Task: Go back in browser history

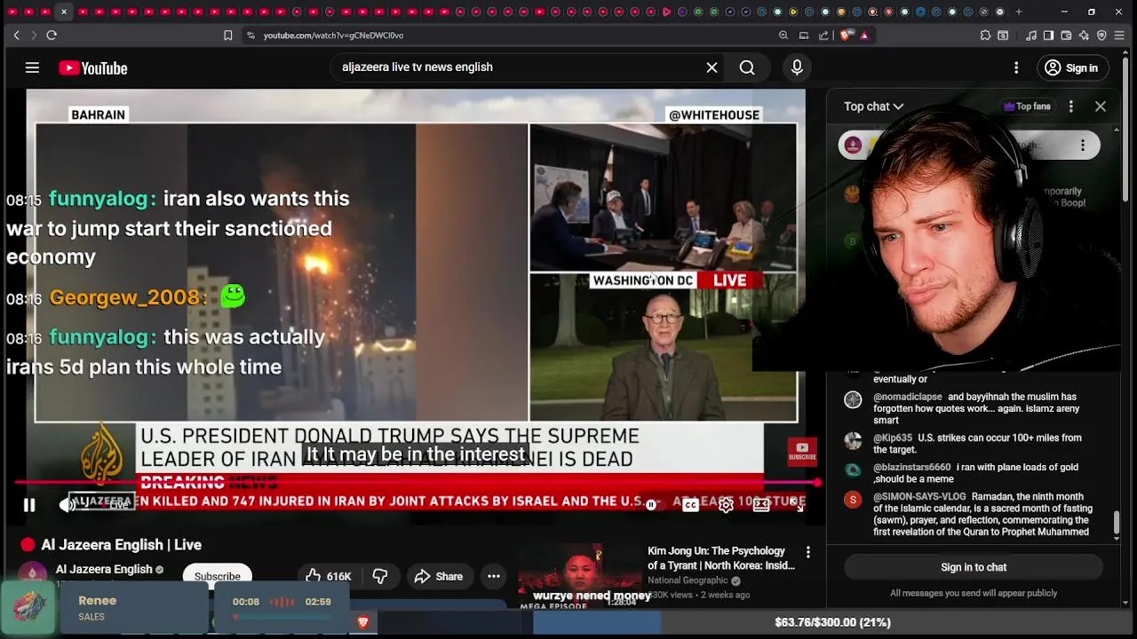Action: pyautogui.click(x=16, y=35)
